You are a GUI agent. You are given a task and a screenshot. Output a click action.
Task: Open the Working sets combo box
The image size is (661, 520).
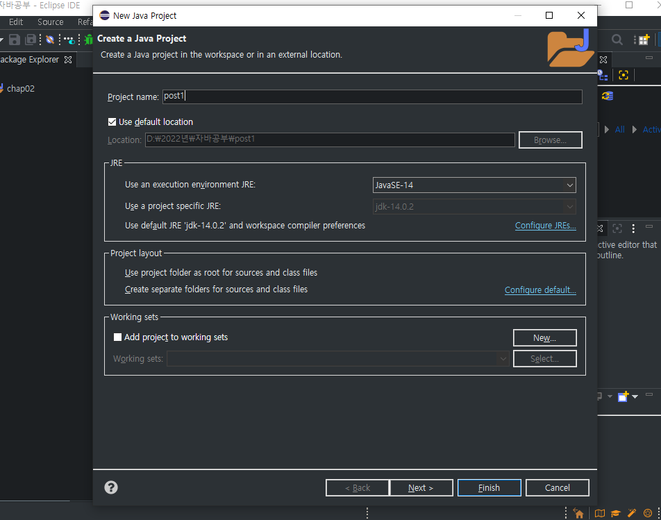click(x=338, y=359)
